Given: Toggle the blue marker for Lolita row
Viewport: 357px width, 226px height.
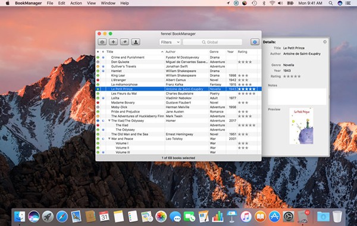Looking at the screenshot, I should [103, 98].
